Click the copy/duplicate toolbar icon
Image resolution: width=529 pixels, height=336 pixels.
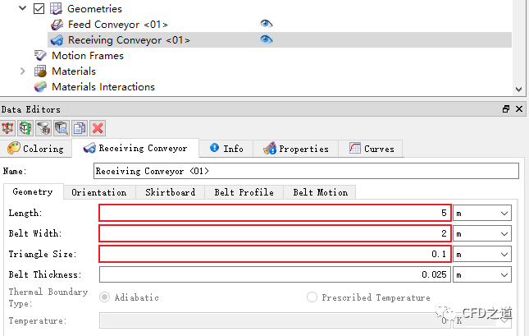pyautogui.click(x=80, y=127)
